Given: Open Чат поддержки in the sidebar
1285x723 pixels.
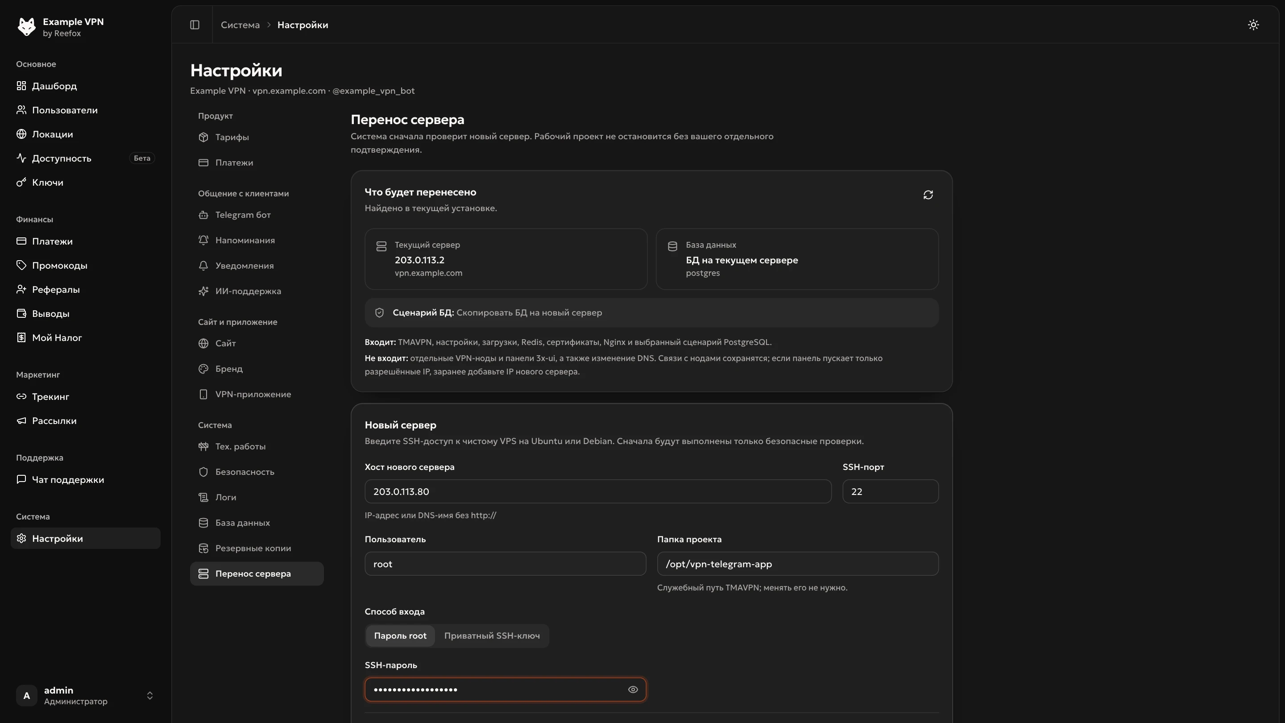Looking at the screenshot, I should click(x=85, y=479).
